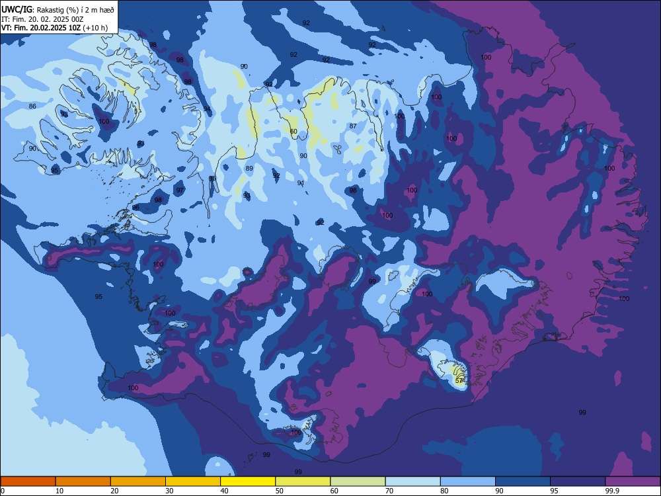Click the 0–10% dark orange legend swatch
The width and height of the screenshot is (661, 496).
28,481
